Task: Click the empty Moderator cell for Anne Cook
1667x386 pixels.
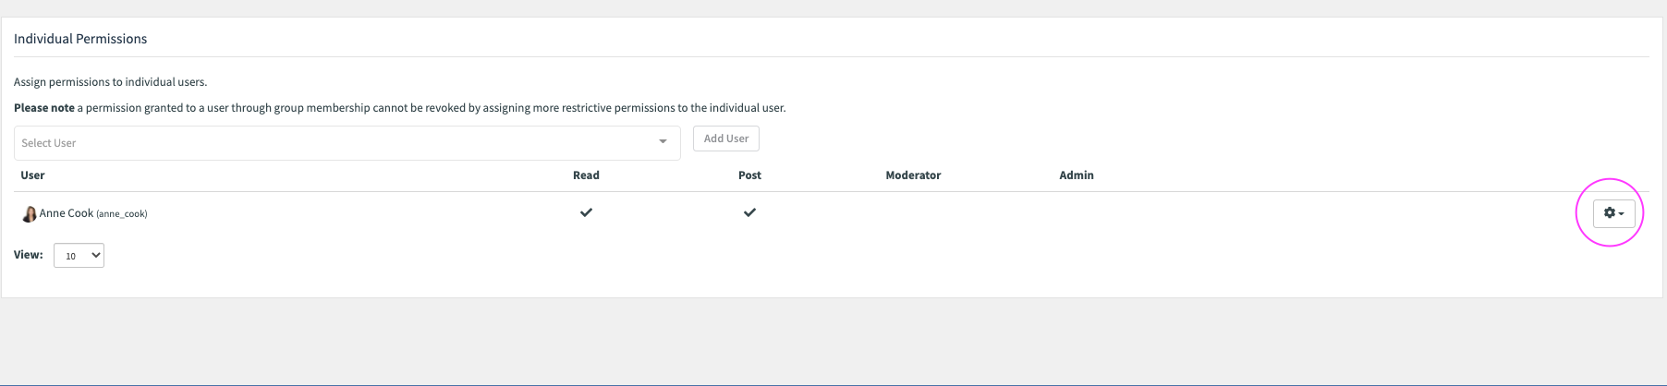Action: pyautogui.click(x=913, y=213)
